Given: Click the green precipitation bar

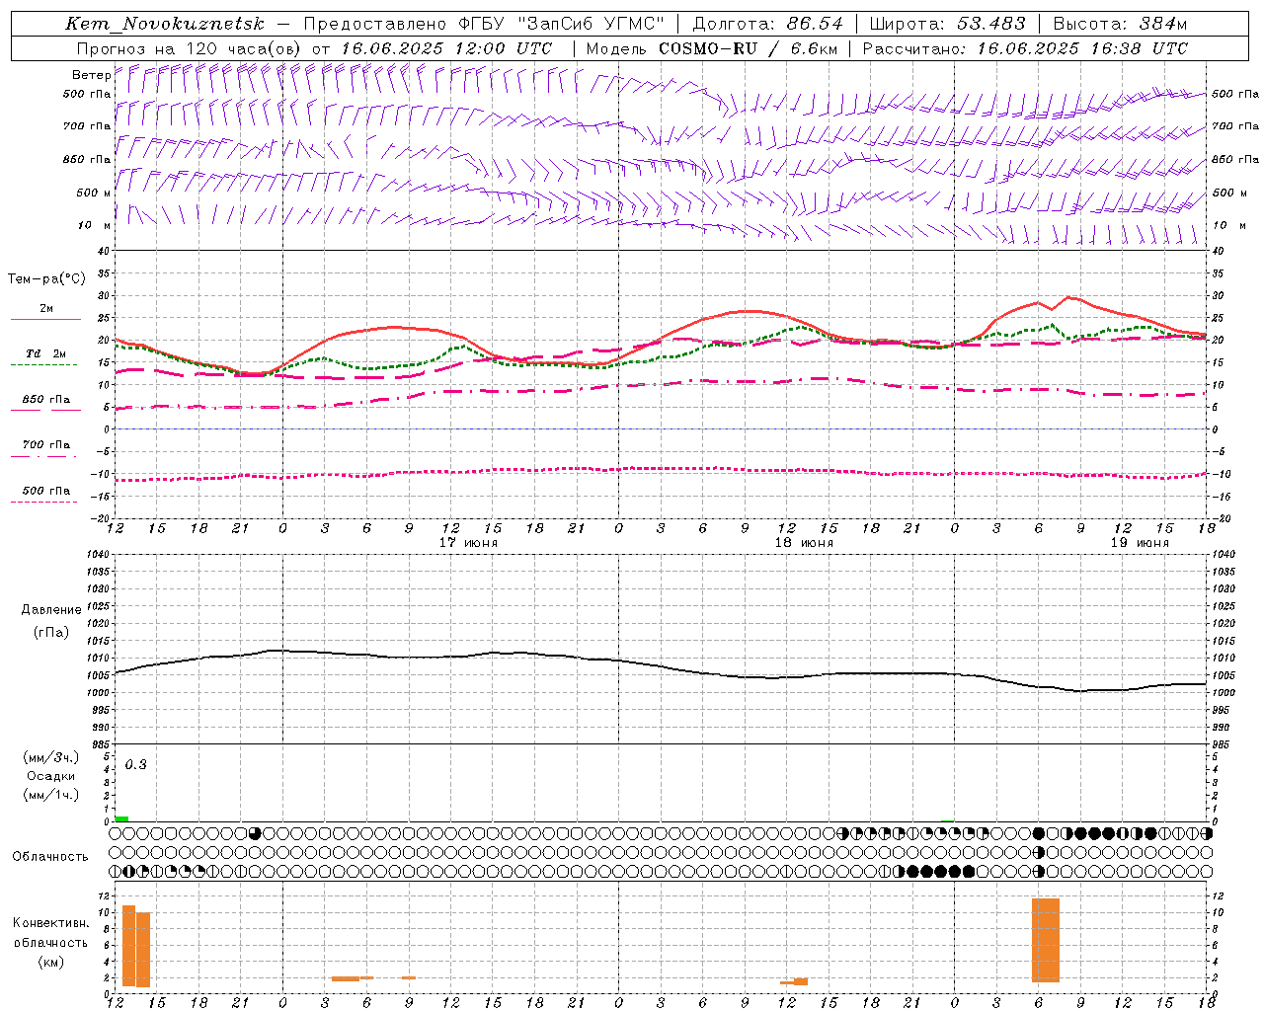Looking at the screenshot, I should point(121,818).
